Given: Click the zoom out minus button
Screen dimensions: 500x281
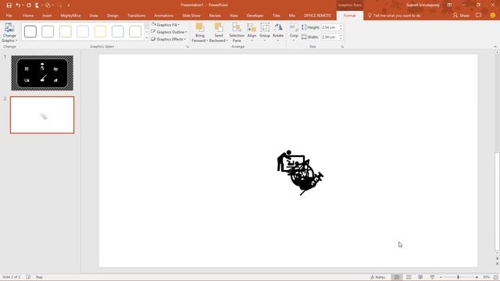Looking at the screenshot, I should [441, 277].
